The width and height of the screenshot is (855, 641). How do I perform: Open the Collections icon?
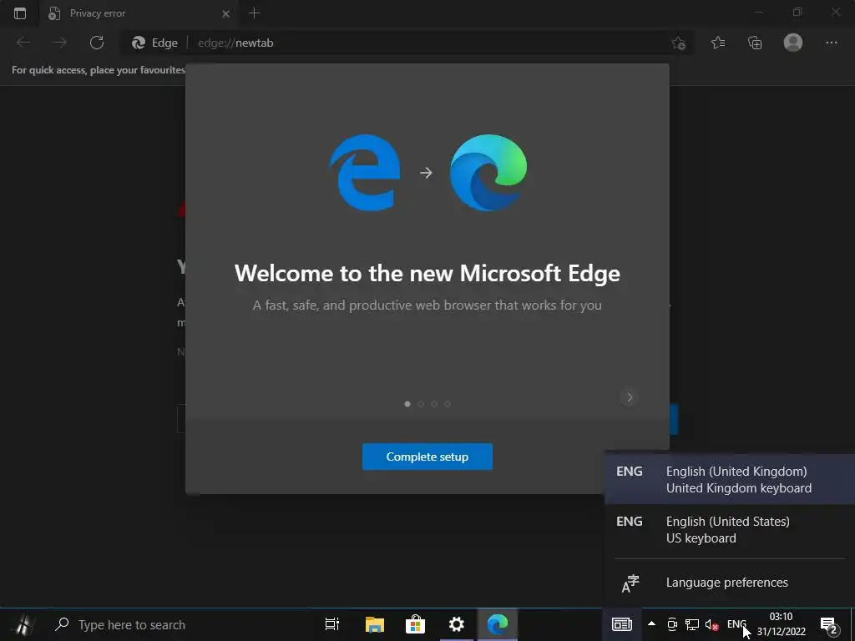click(x=755, y=43)
